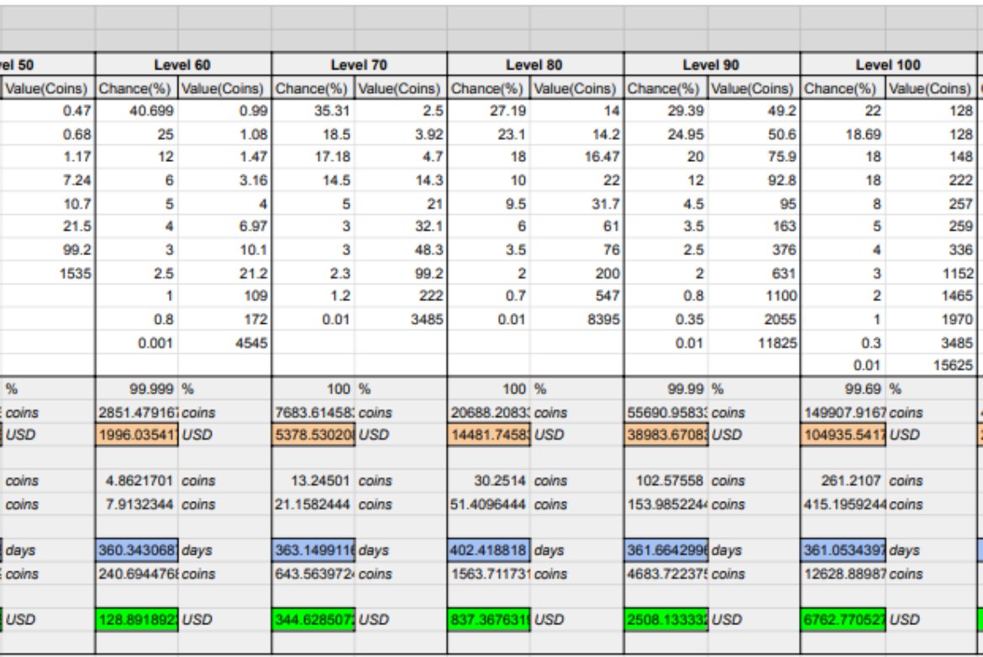The image size is (983, 657).
Task: Select the Level 90 header cell
Action: pos(712,65)
